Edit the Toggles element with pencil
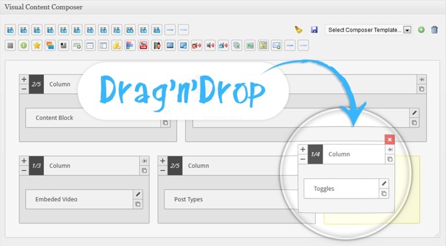446x246 pixels. (383, 183)
